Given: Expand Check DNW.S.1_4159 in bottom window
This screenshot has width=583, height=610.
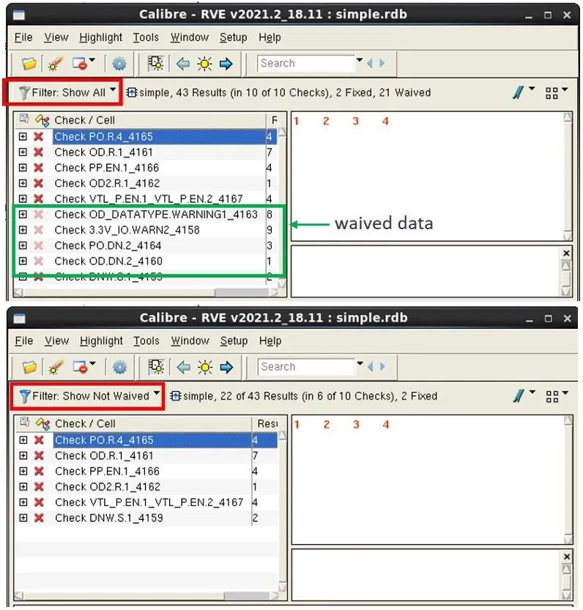Looking at the screenshot, I should point(23,518).
